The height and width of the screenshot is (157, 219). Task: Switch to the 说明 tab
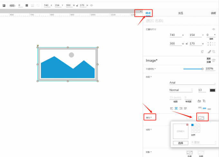213,13
